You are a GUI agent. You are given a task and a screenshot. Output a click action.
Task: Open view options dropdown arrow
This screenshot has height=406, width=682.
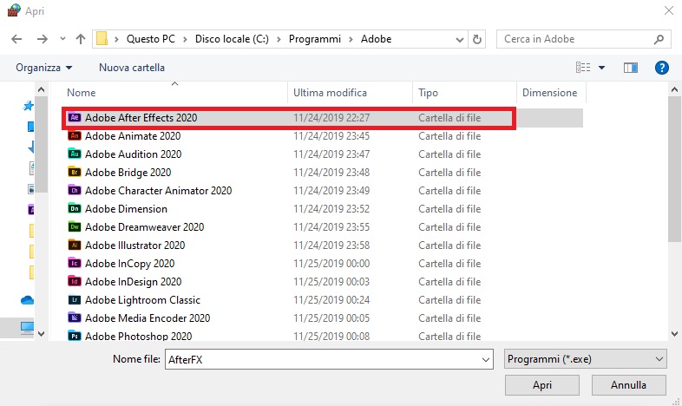tap(601, 68)
